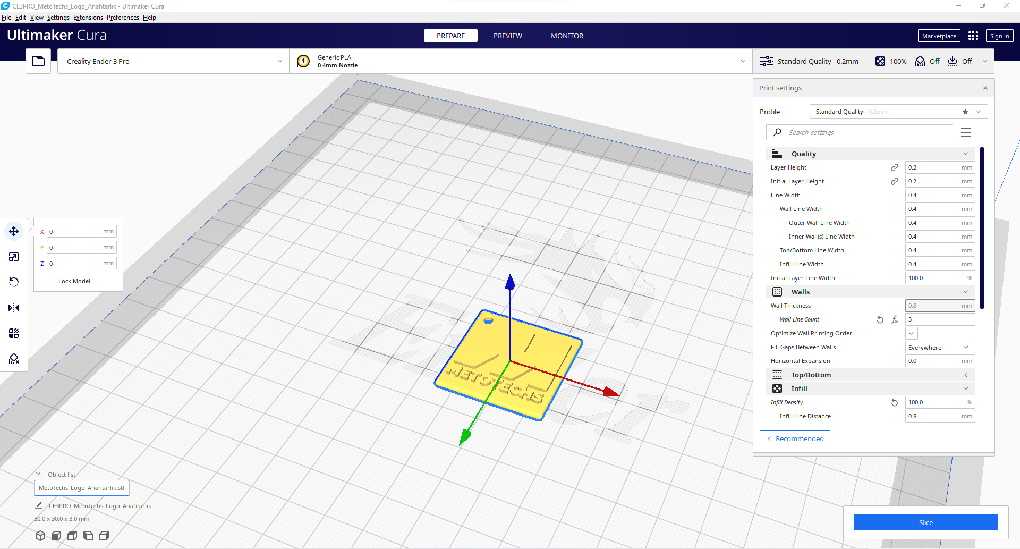Switch to front view camera icon

56,536
